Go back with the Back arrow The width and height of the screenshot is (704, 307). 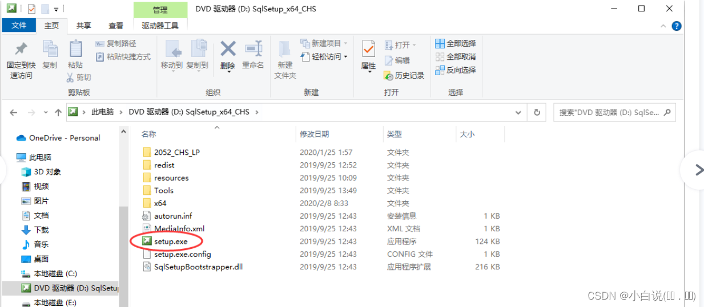click(14, 112)
